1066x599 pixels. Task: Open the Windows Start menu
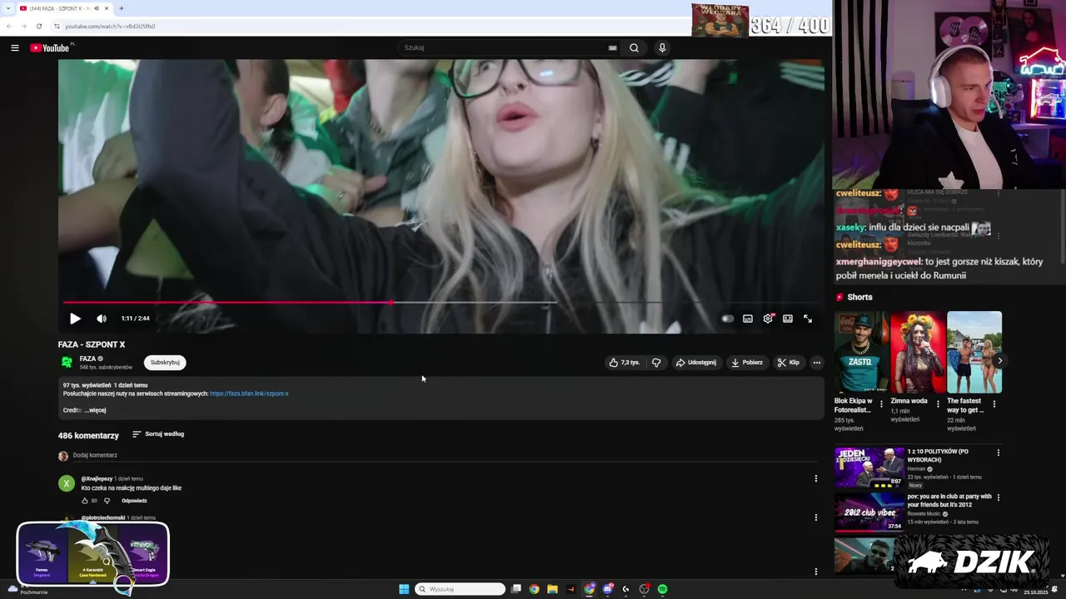coord(404,589)
